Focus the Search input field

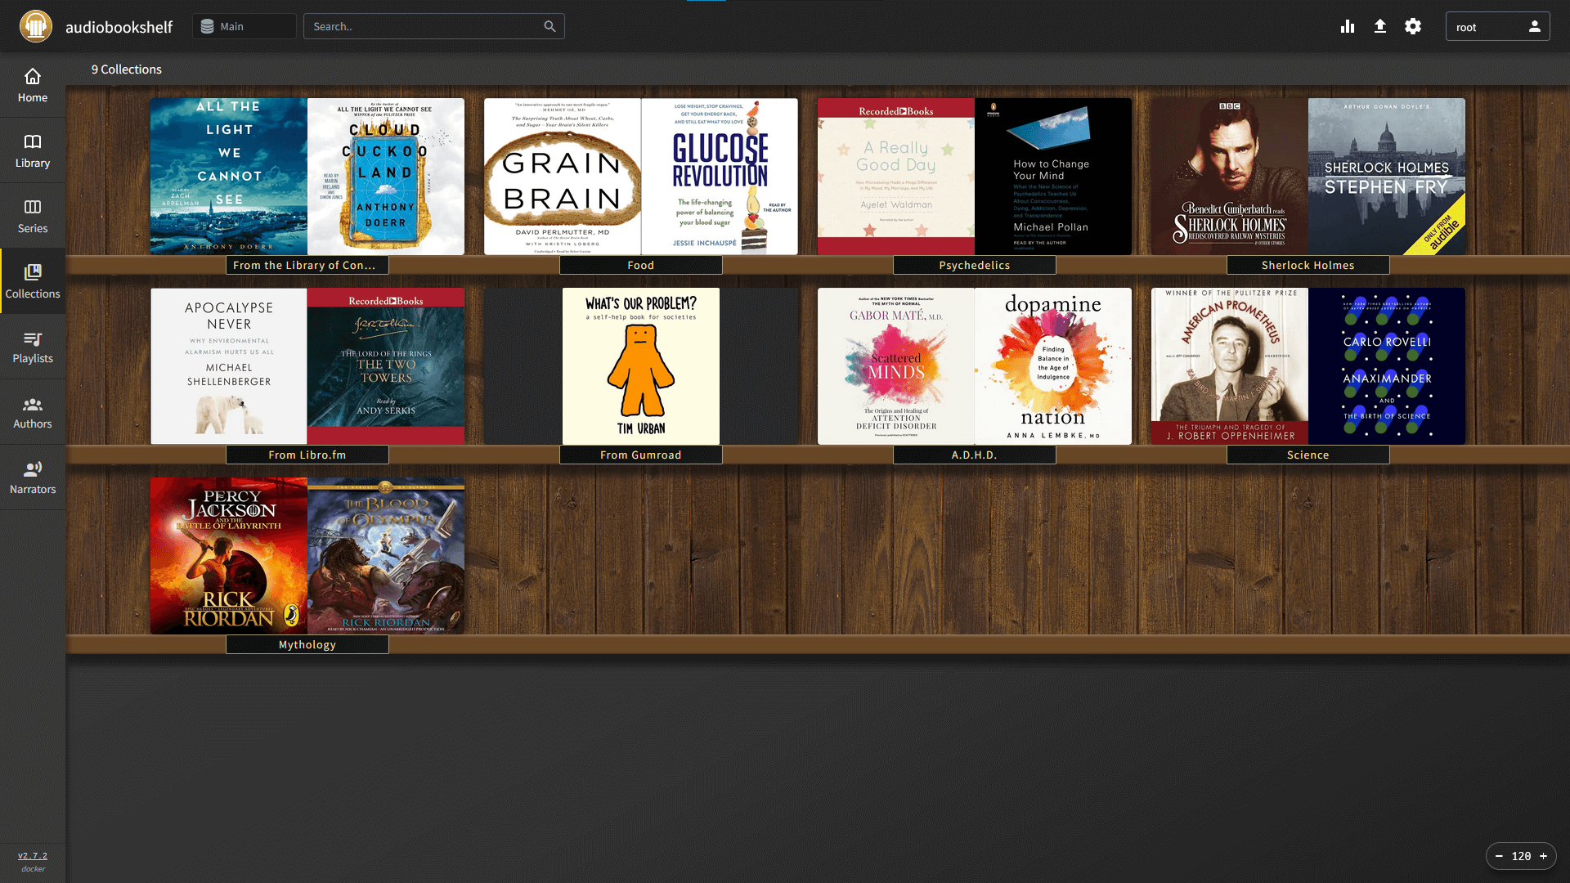pos(433,26)
